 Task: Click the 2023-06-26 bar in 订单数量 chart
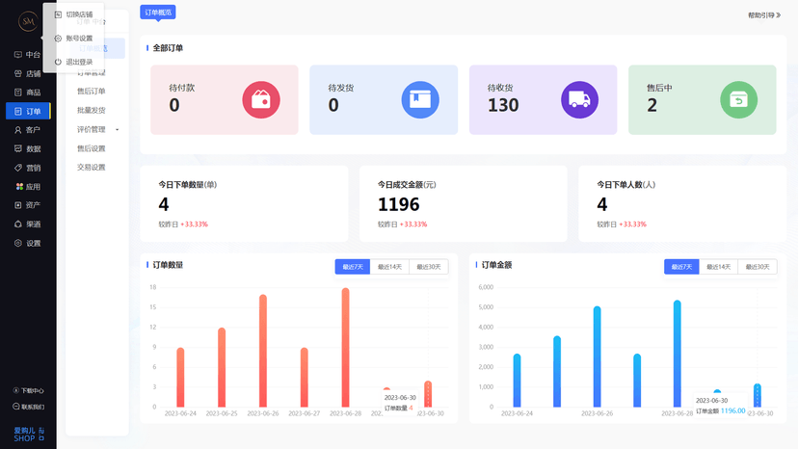pos(263,352)
